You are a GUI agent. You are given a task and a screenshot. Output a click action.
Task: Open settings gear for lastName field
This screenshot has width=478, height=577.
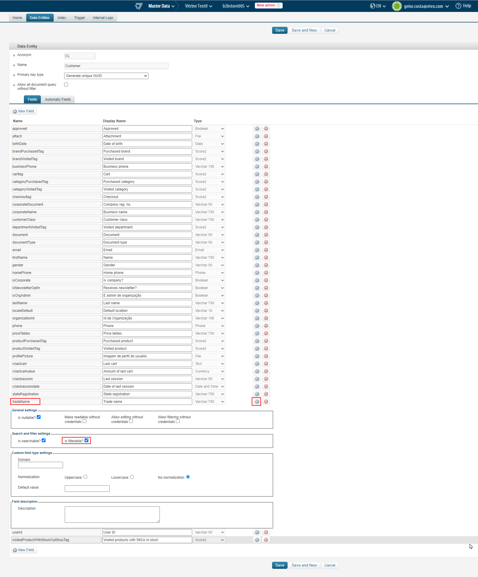(x=257, y=303)
